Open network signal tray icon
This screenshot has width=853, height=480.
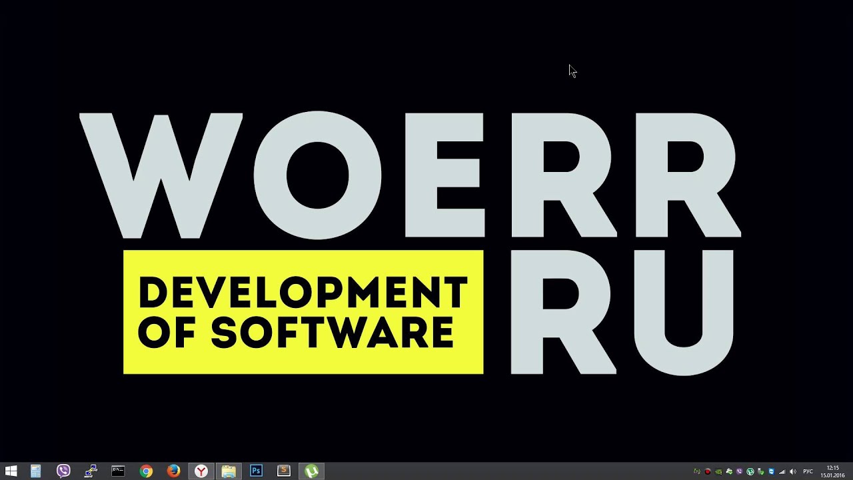point(782,472)
